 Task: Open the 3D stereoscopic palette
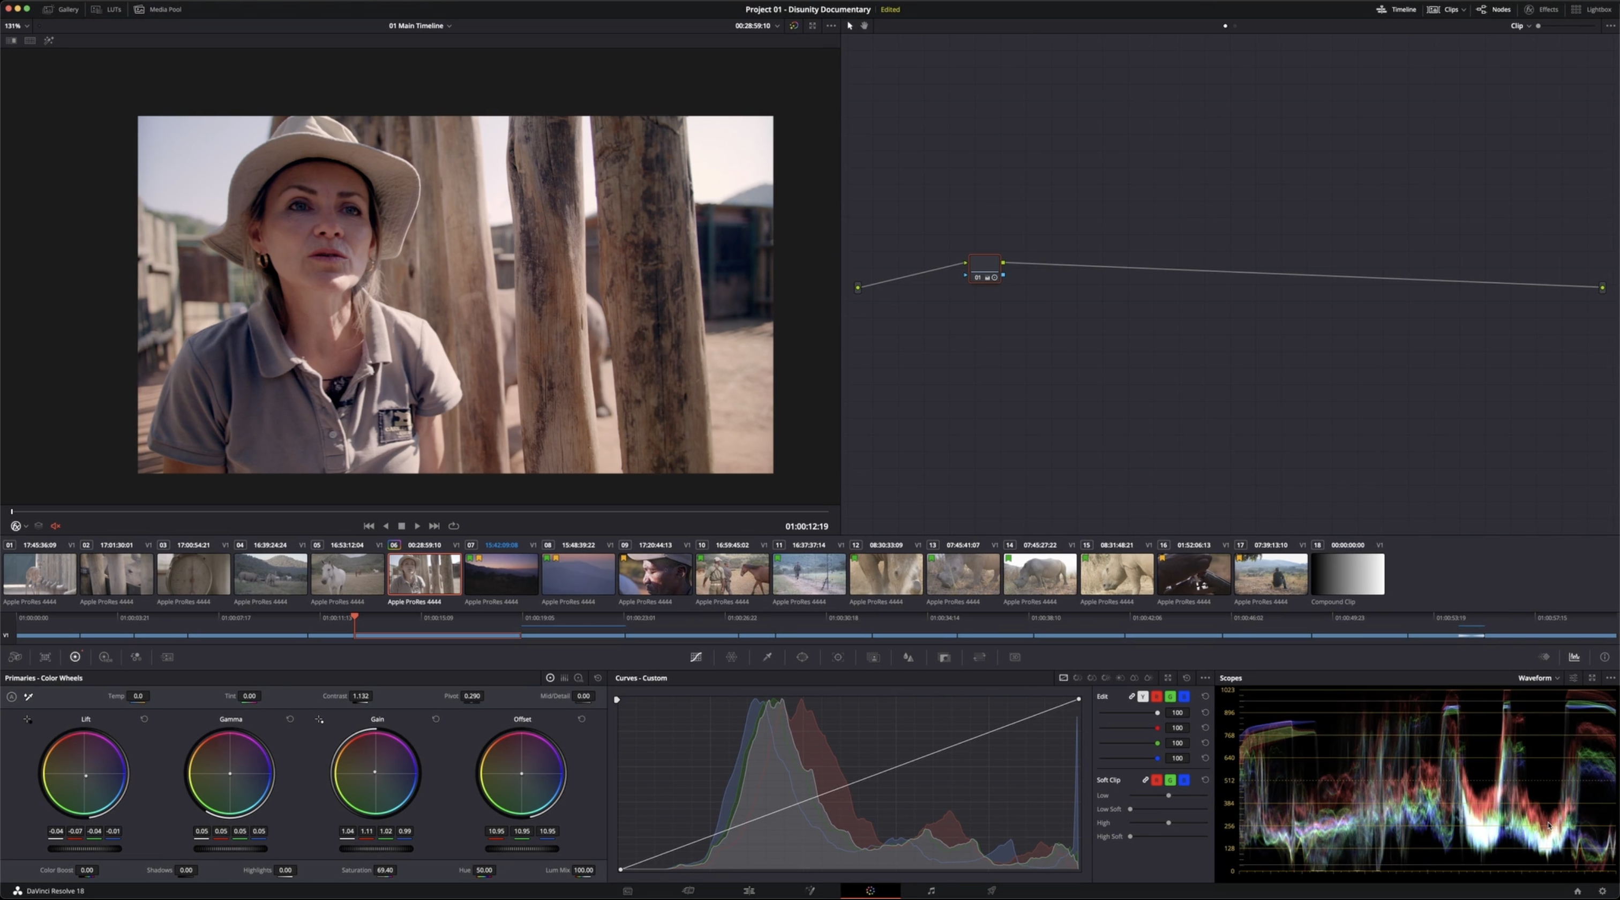pyautogui.click(x=1015, y=657)
